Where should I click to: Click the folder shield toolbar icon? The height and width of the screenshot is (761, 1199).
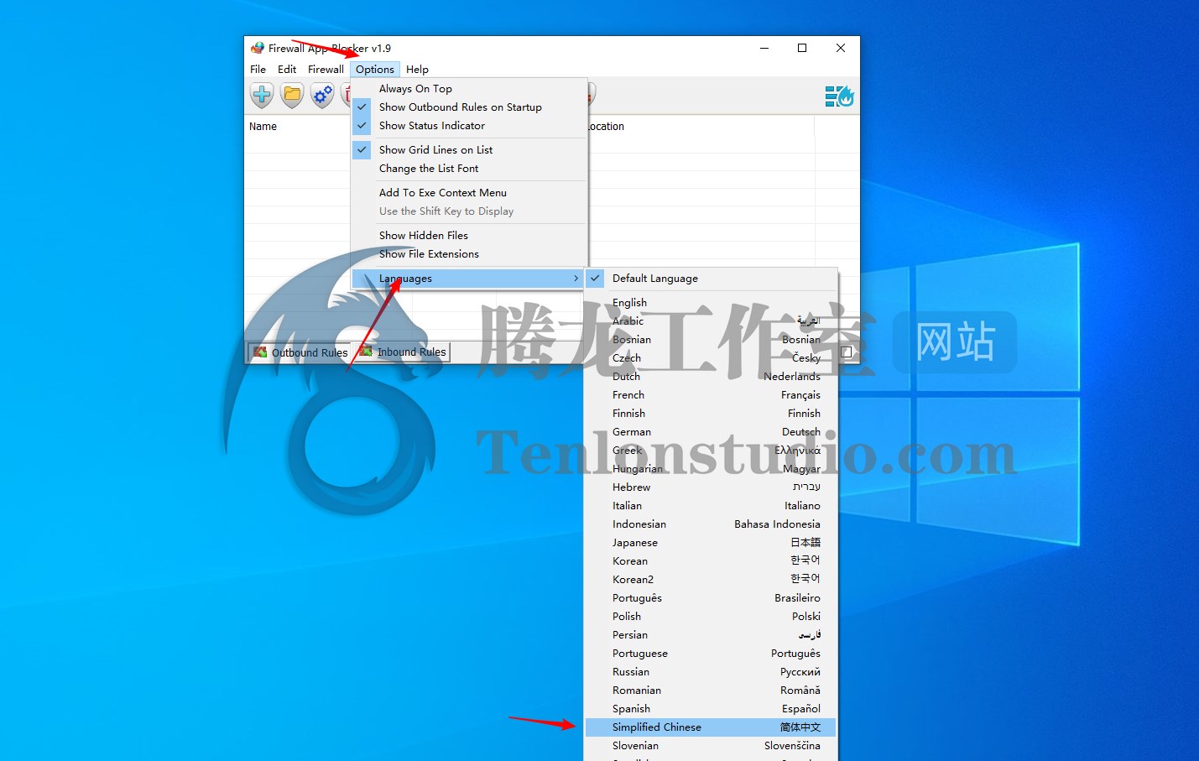(x=292, y=96)
